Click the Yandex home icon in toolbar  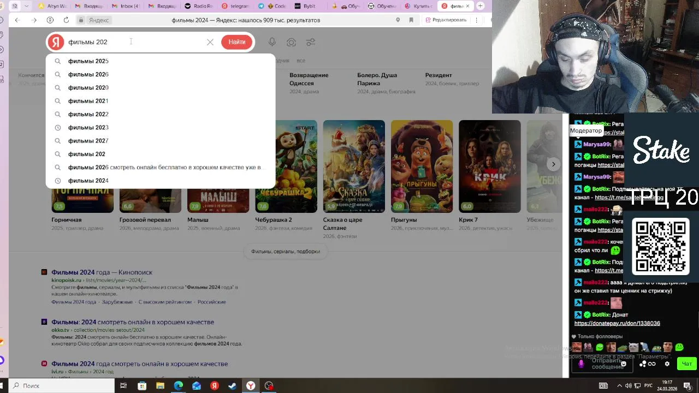pyautogui.click(x=50, y=20)
